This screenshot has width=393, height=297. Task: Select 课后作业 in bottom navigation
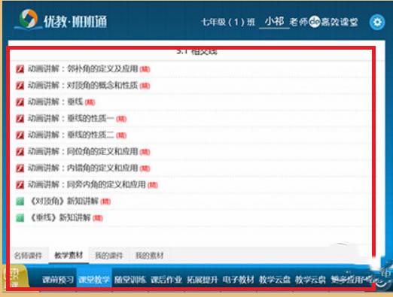pyautogui.click(x=166, y=280)
